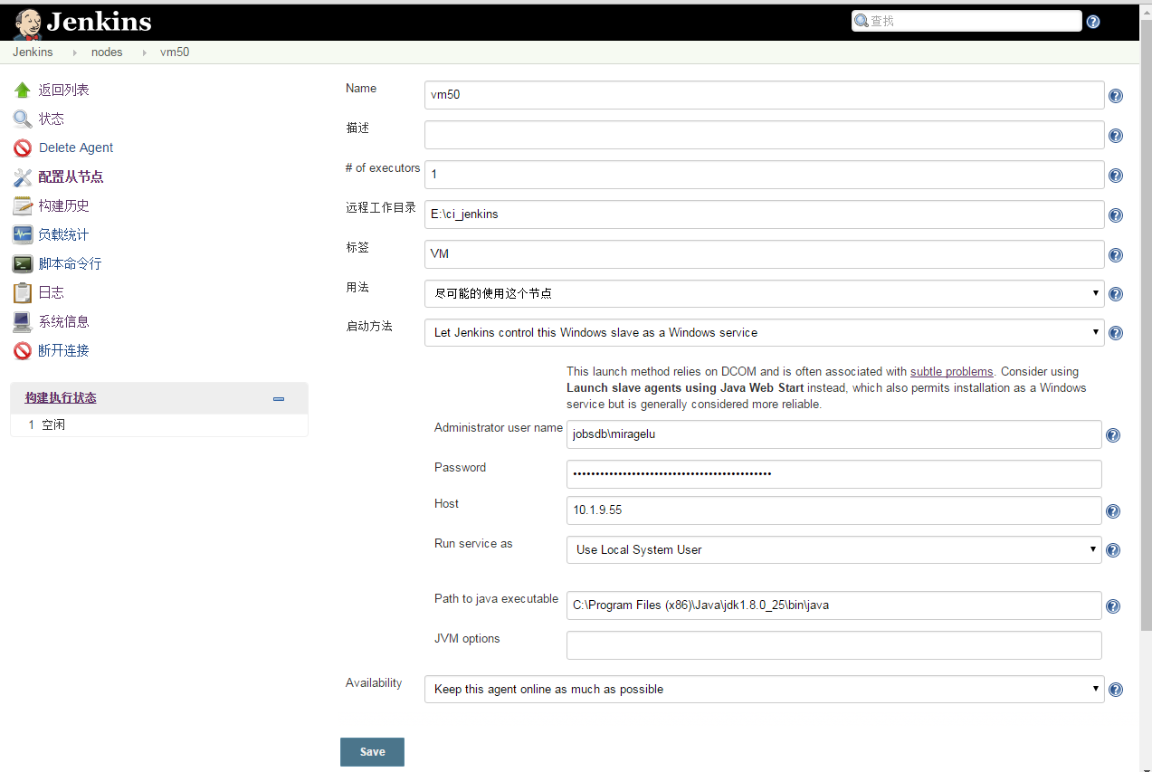This screenshot has height=772, width=1152.
Task: Click vm50 in the breadcrumb
Action: (175, 52)
